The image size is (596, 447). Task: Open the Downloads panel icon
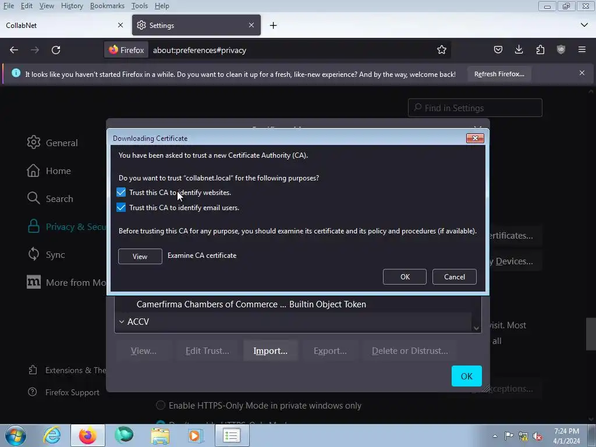(x=519, y=50)
